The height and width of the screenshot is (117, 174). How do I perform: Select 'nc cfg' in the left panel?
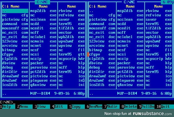[x=15, y=15]
